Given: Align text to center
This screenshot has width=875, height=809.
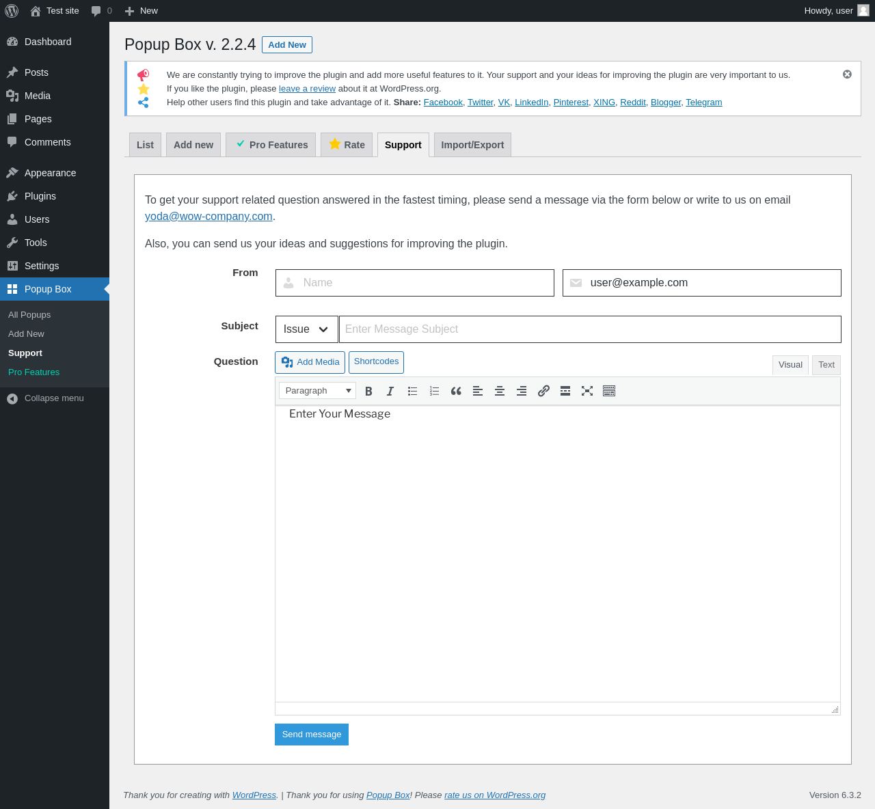Looking at the screenshot, I should pyautogui.click(x=500, y=391).
